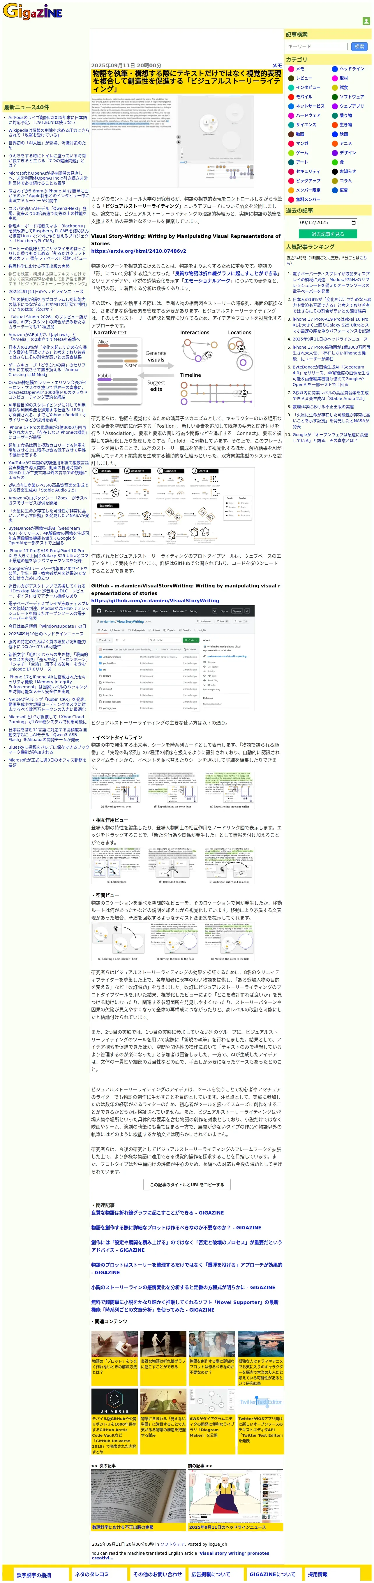Open the AirPods live translation news link

[x=48, y=120]
